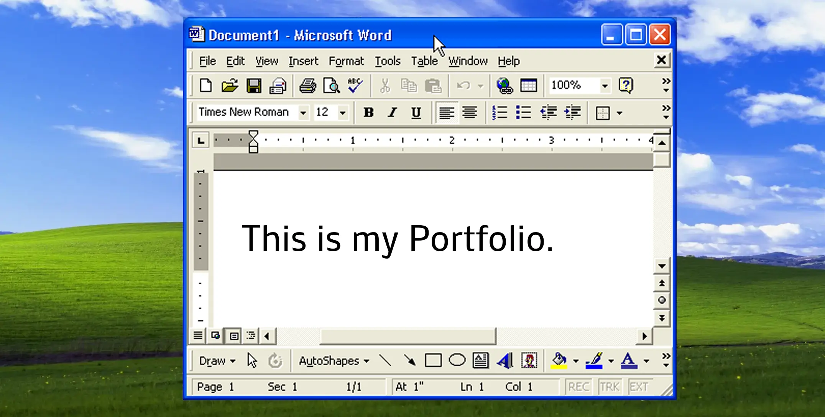Center the text alignment

point(470,112)
